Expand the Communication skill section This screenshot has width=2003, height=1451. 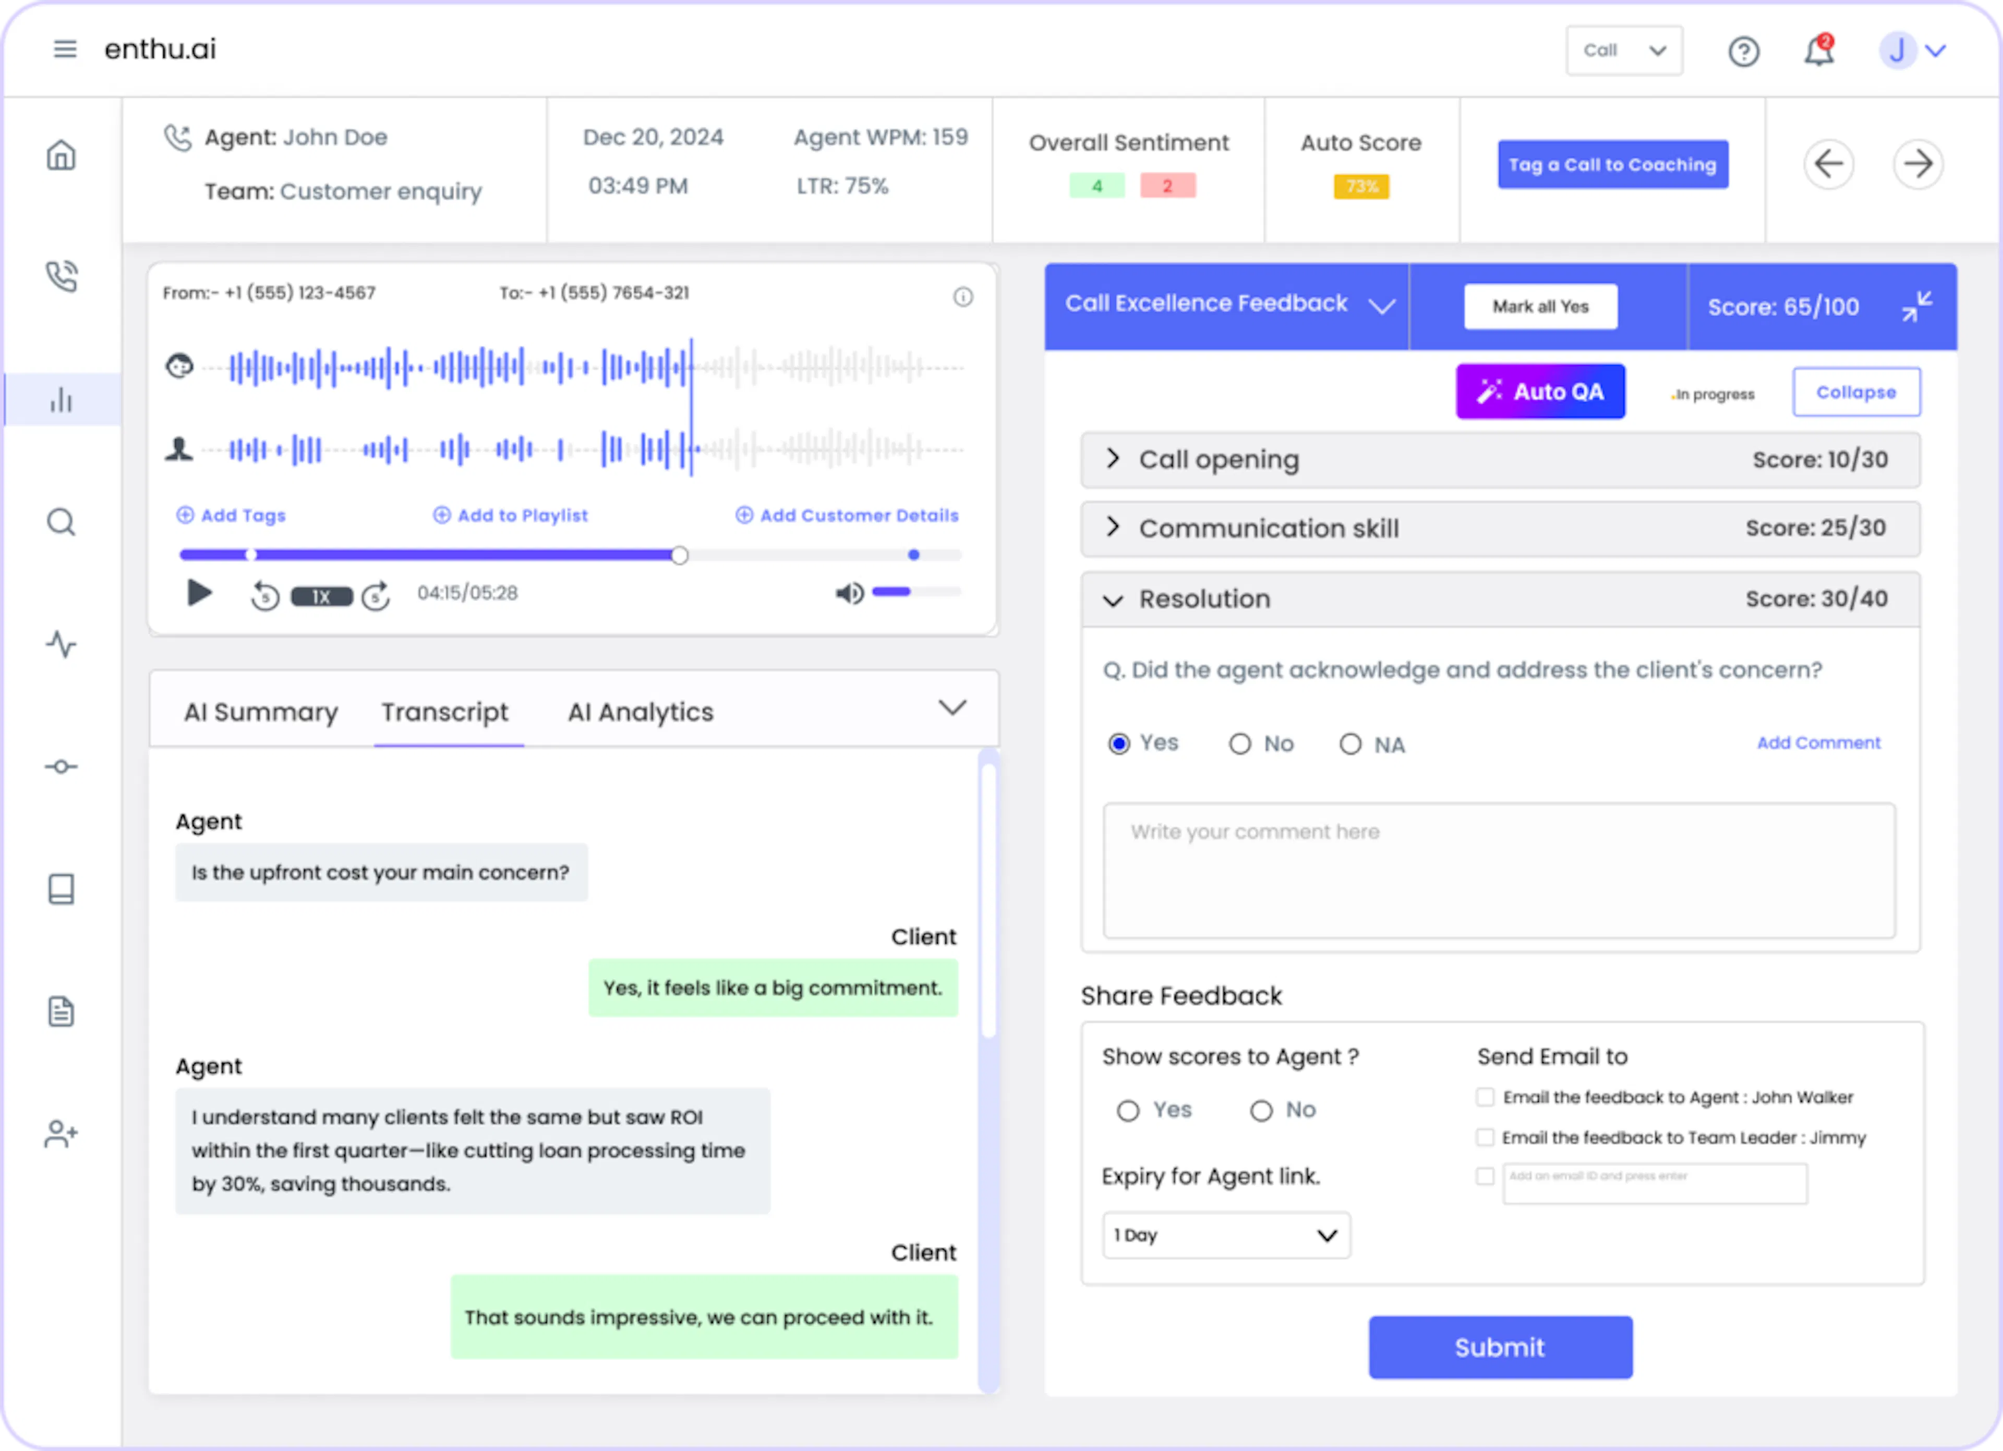(x=1500, y=529)
